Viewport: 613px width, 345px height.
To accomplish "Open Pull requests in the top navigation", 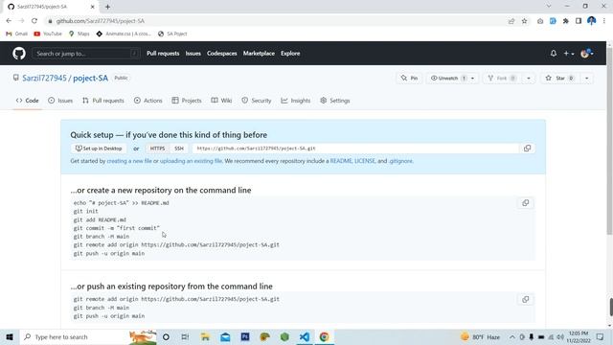I will coord(163,54).
